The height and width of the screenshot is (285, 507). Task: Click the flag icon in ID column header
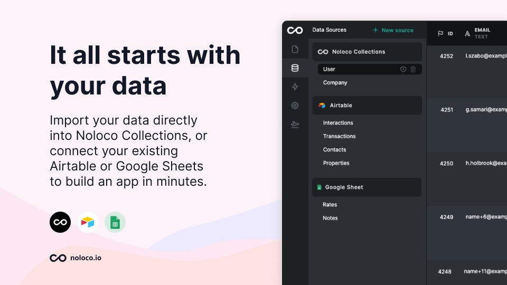click(440, 33)
